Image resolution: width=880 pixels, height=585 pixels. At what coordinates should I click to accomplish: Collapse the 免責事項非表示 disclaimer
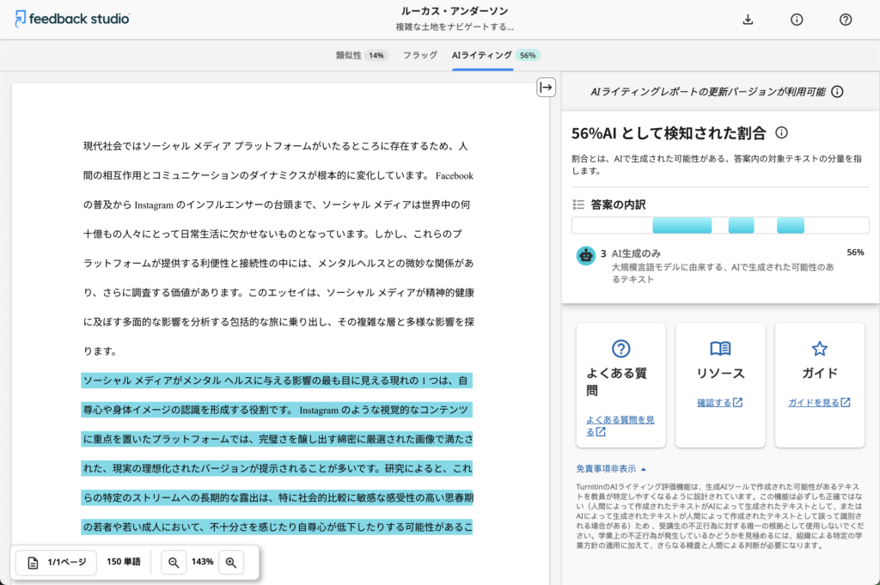tap(611, 469)
